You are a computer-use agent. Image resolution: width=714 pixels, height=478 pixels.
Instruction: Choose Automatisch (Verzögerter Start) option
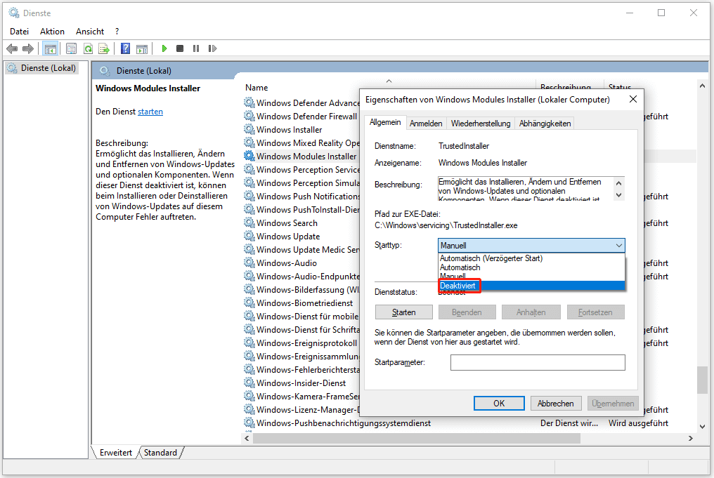tap(491, 258)
